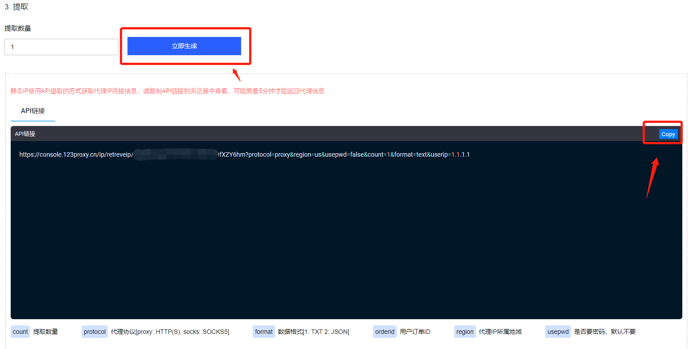Select the region parameter tag
This screenshot has width=689, height=349.
click(x=465, y=332)
